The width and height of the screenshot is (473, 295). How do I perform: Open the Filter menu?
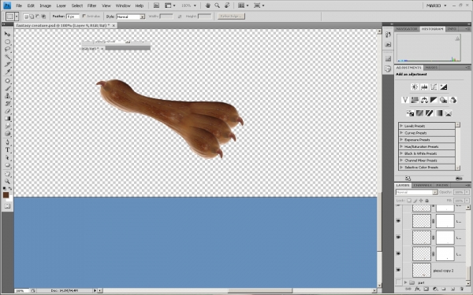(91, 6)
